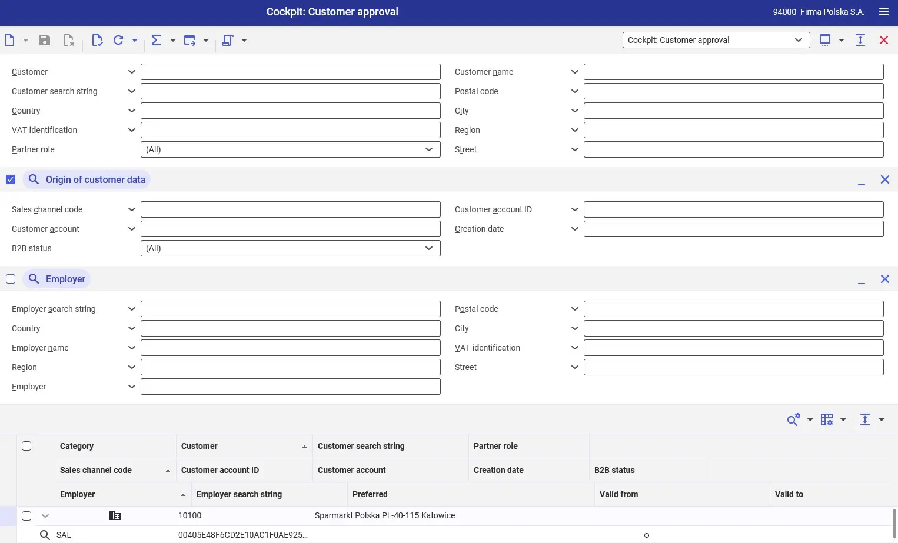Screen dimensions: 898x543
Task: Open the Partner role dropdown
Action: (291, 149)
